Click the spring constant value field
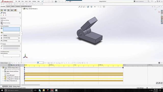163x92 pixels. click(x=11, y=38)
